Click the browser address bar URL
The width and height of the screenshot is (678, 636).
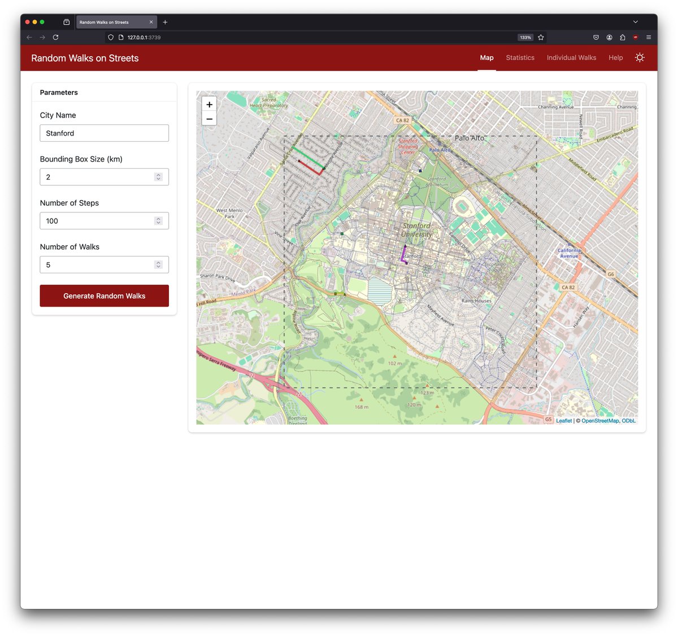tap(144, 37)
